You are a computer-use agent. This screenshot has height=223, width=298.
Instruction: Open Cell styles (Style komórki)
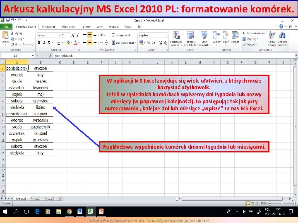204,39
